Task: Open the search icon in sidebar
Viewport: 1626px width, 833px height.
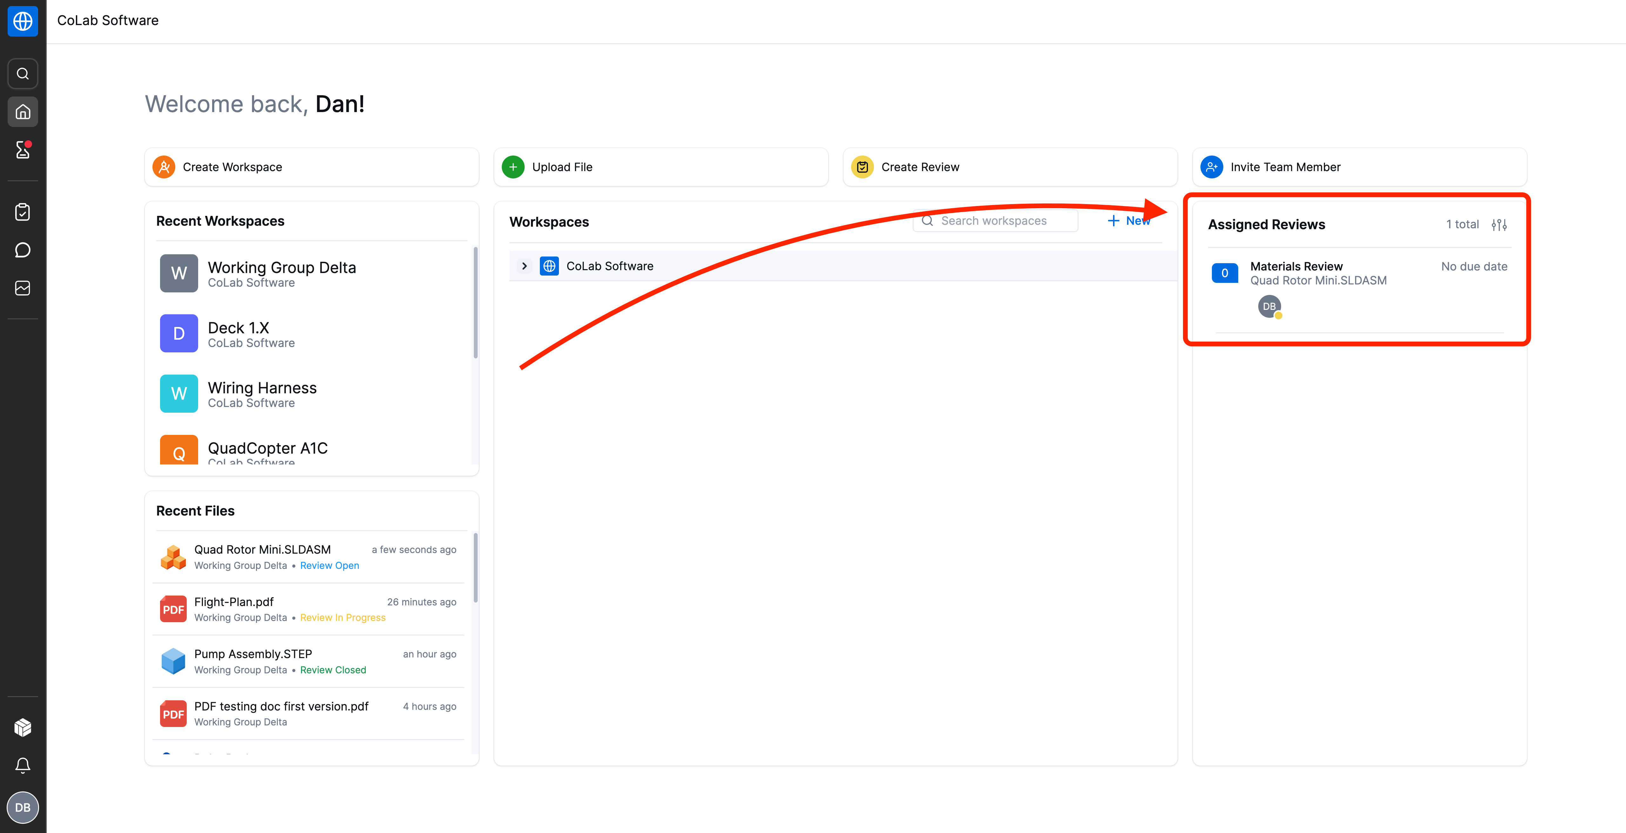Action: pos(23,74)
